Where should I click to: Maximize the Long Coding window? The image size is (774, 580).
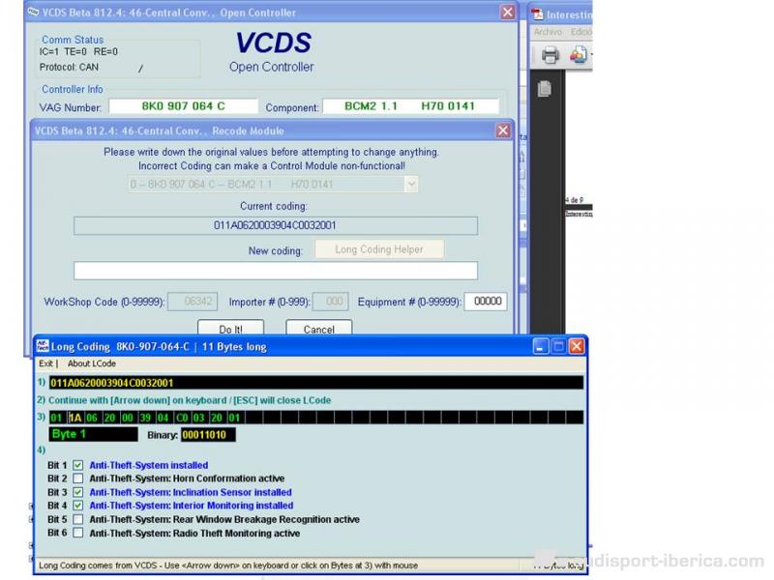coord(559,346)
